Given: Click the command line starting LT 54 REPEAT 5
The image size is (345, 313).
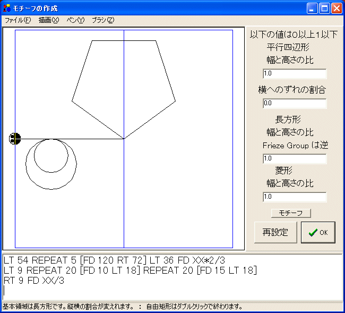Looking at the screenshot, I should pos(115,260).
